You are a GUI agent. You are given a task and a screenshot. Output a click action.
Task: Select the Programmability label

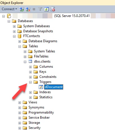41,112
